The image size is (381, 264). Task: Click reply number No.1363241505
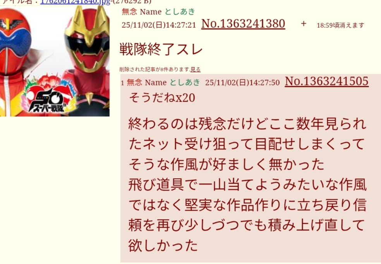(326, 81)
